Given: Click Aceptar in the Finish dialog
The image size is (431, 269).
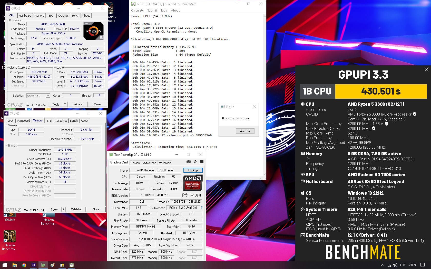Looking at the screenshot, I should [x=245, y=131].
